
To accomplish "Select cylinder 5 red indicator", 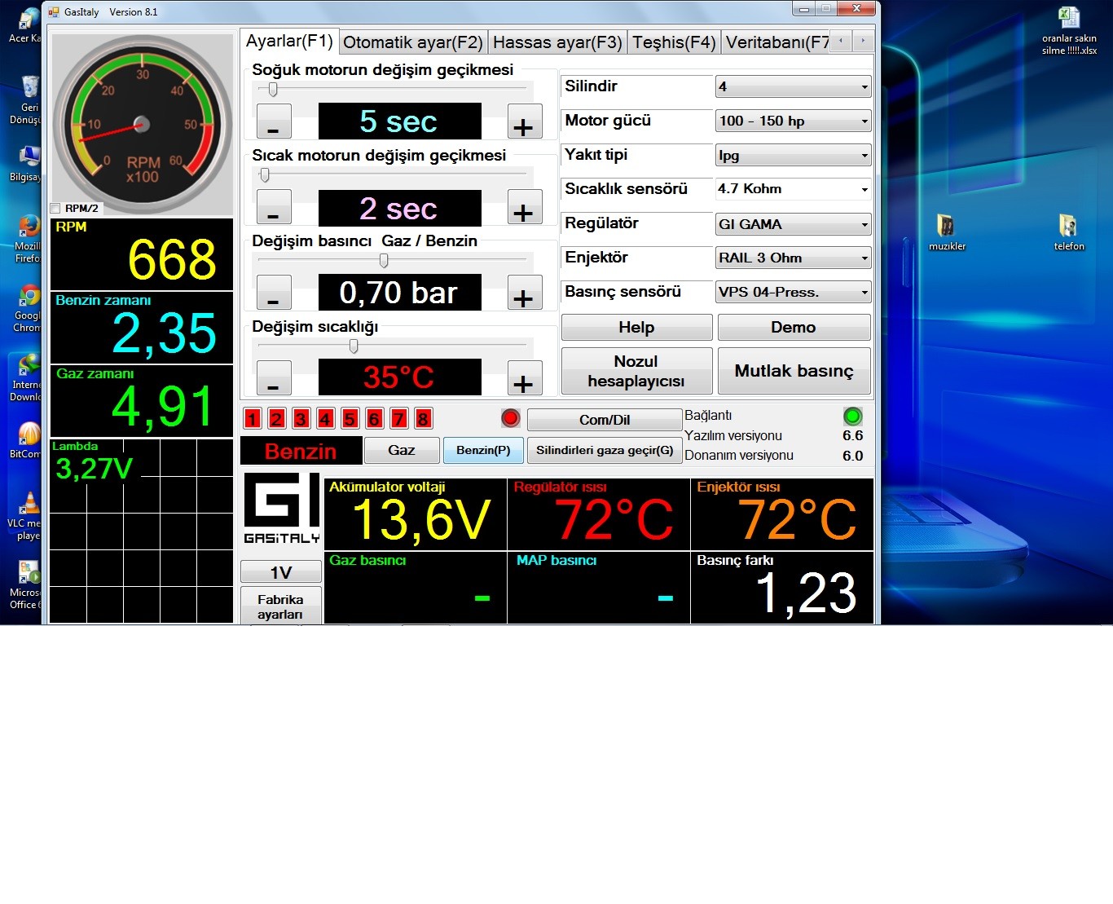I will pyautogui.click(x=350, y=419).
